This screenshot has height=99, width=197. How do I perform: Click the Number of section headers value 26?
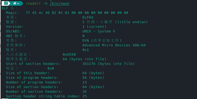pos(85,92)
